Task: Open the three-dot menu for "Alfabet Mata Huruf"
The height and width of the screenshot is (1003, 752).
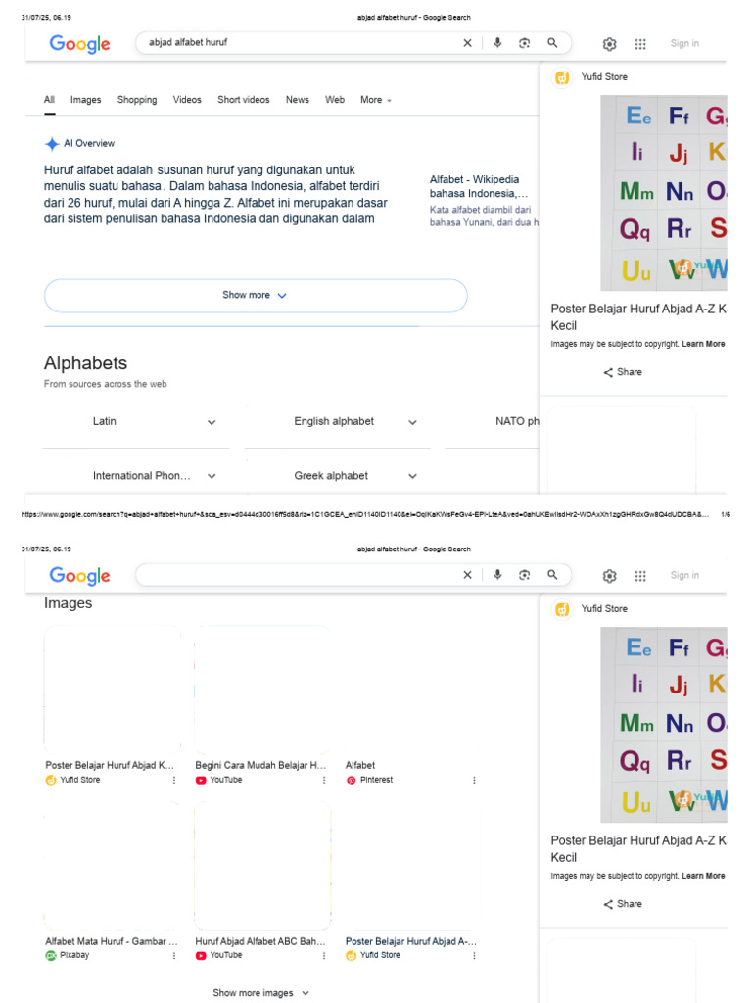Action: click(x=174, y=955)
